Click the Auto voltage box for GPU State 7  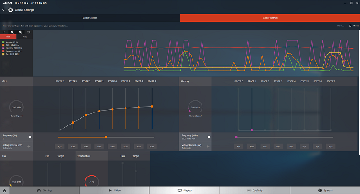pyautogui.click(x=152, y=147)
